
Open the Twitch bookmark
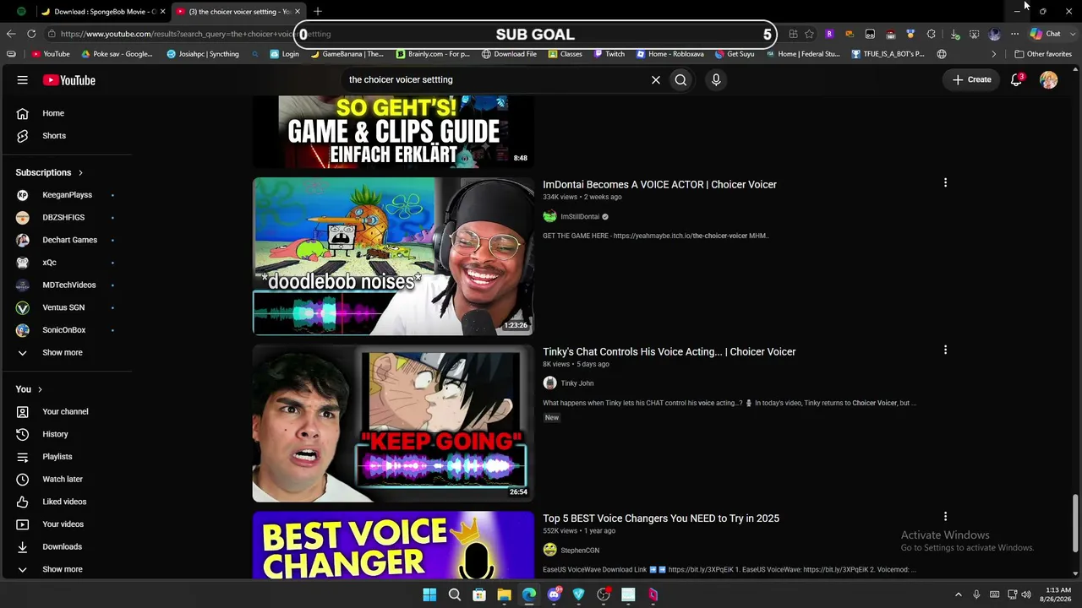pyautogui.click(x=609, y=54)
